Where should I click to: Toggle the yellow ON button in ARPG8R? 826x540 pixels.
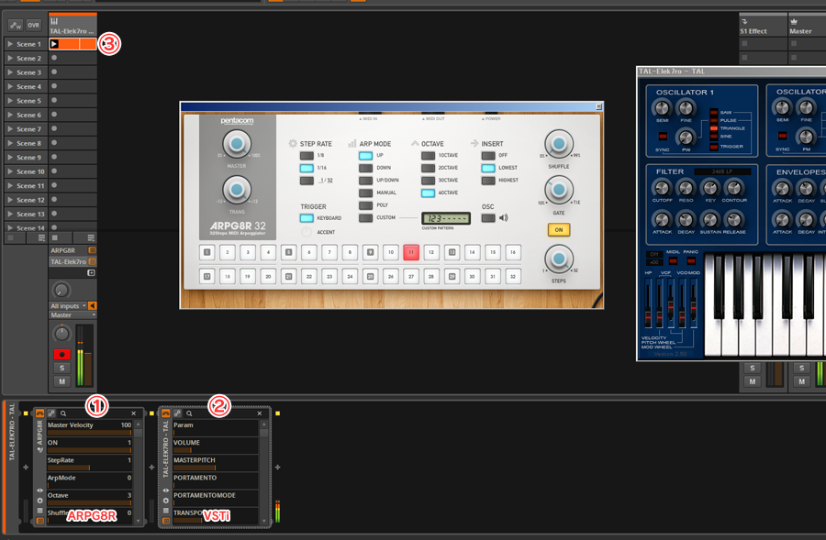pyautogui.click(x=559, y=230)
